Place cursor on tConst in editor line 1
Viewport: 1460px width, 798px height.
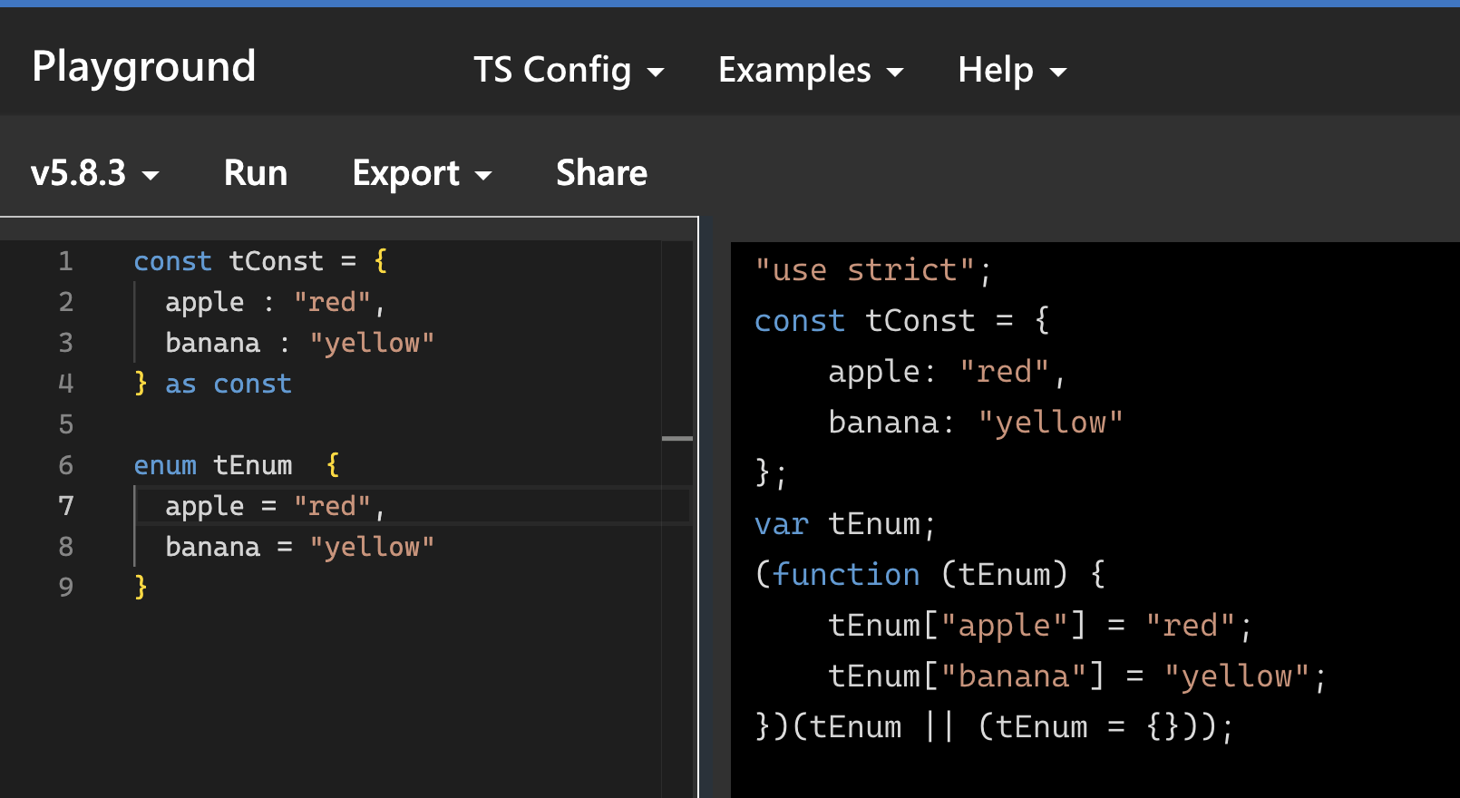276,261
